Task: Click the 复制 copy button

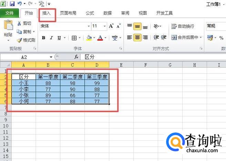Action: [24, 32]
